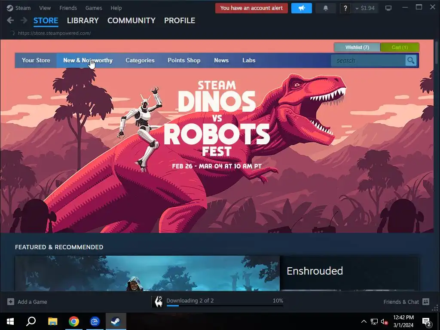Expand the $1.94 wallet account dropdown

click(x=365, y=8)
